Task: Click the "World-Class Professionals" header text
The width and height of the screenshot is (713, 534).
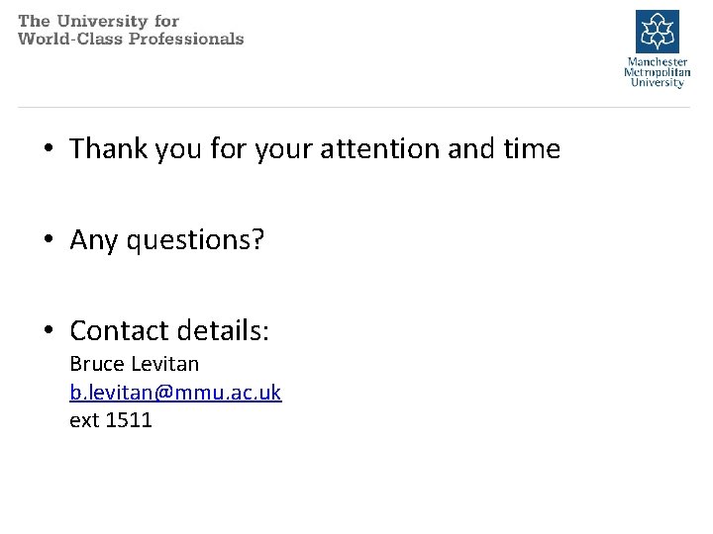Action: [x=131, y=39]
